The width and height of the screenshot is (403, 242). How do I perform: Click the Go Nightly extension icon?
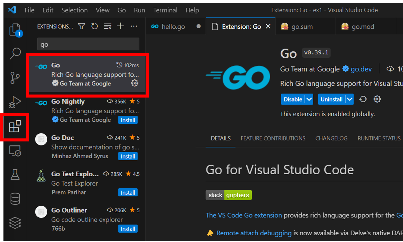click(41, 103)
